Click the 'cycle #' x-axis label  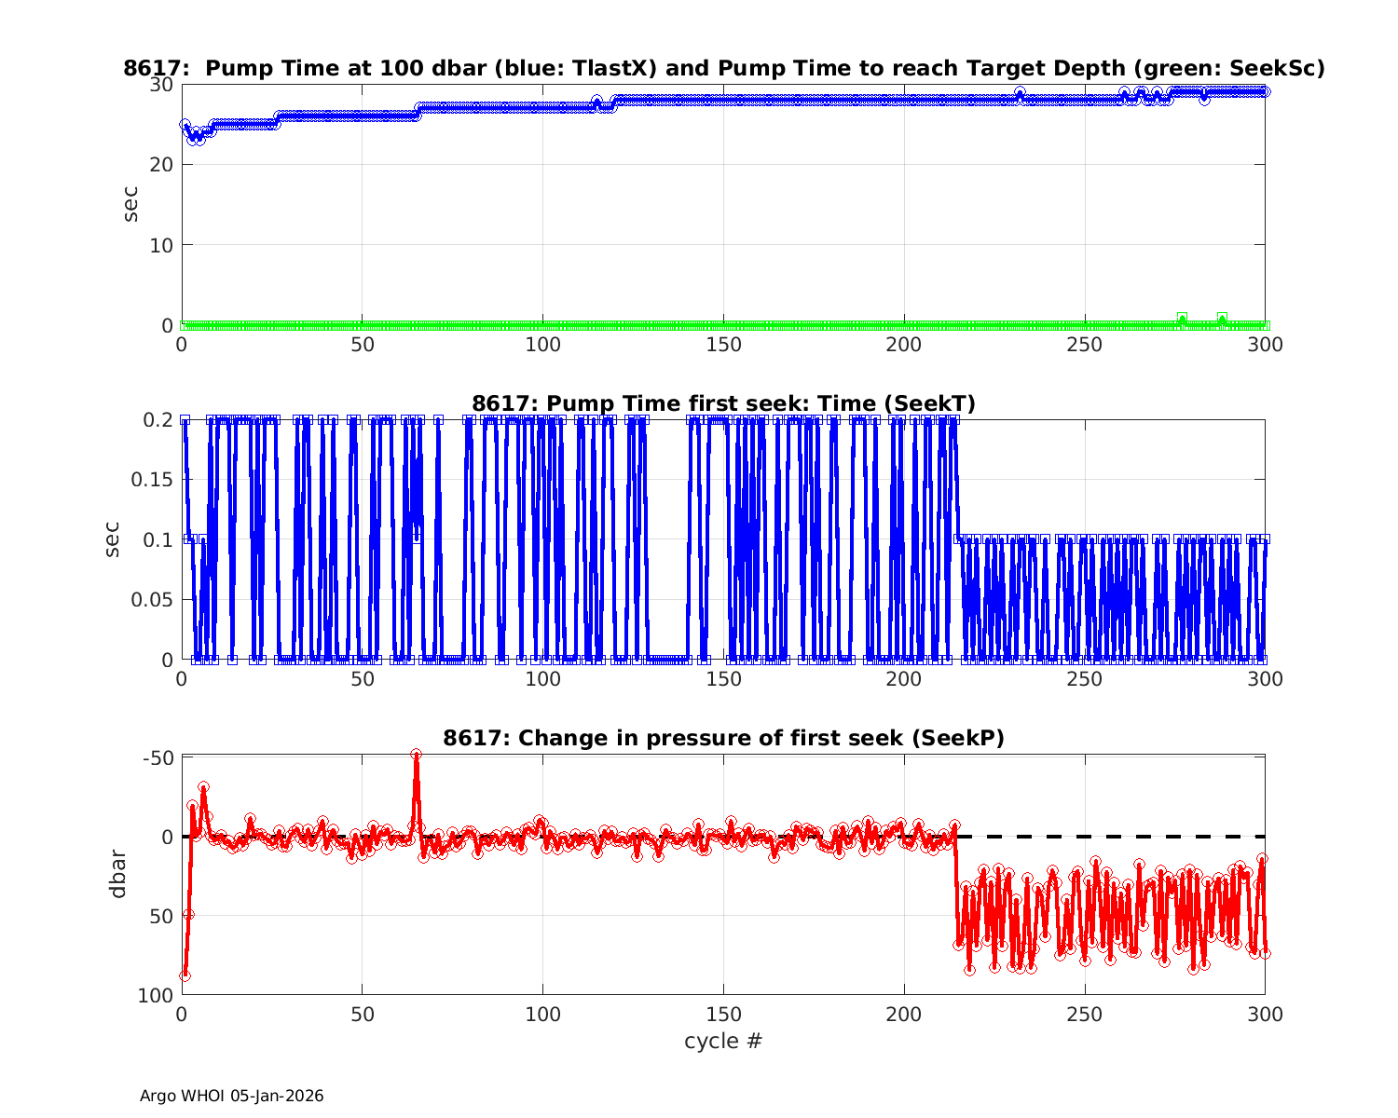click(x=723, y=1041)
